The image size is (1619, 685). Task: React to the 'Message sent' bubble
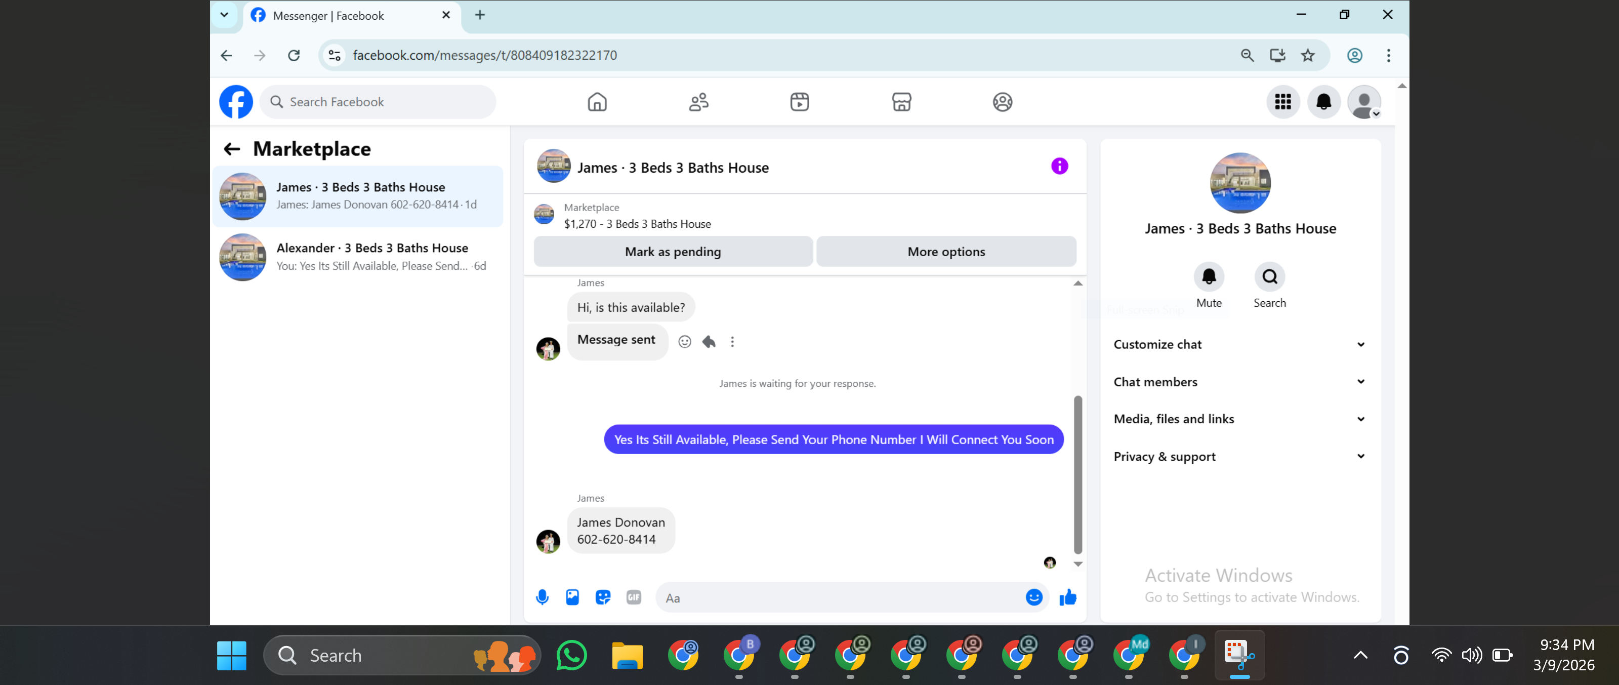tap(684, 342)
